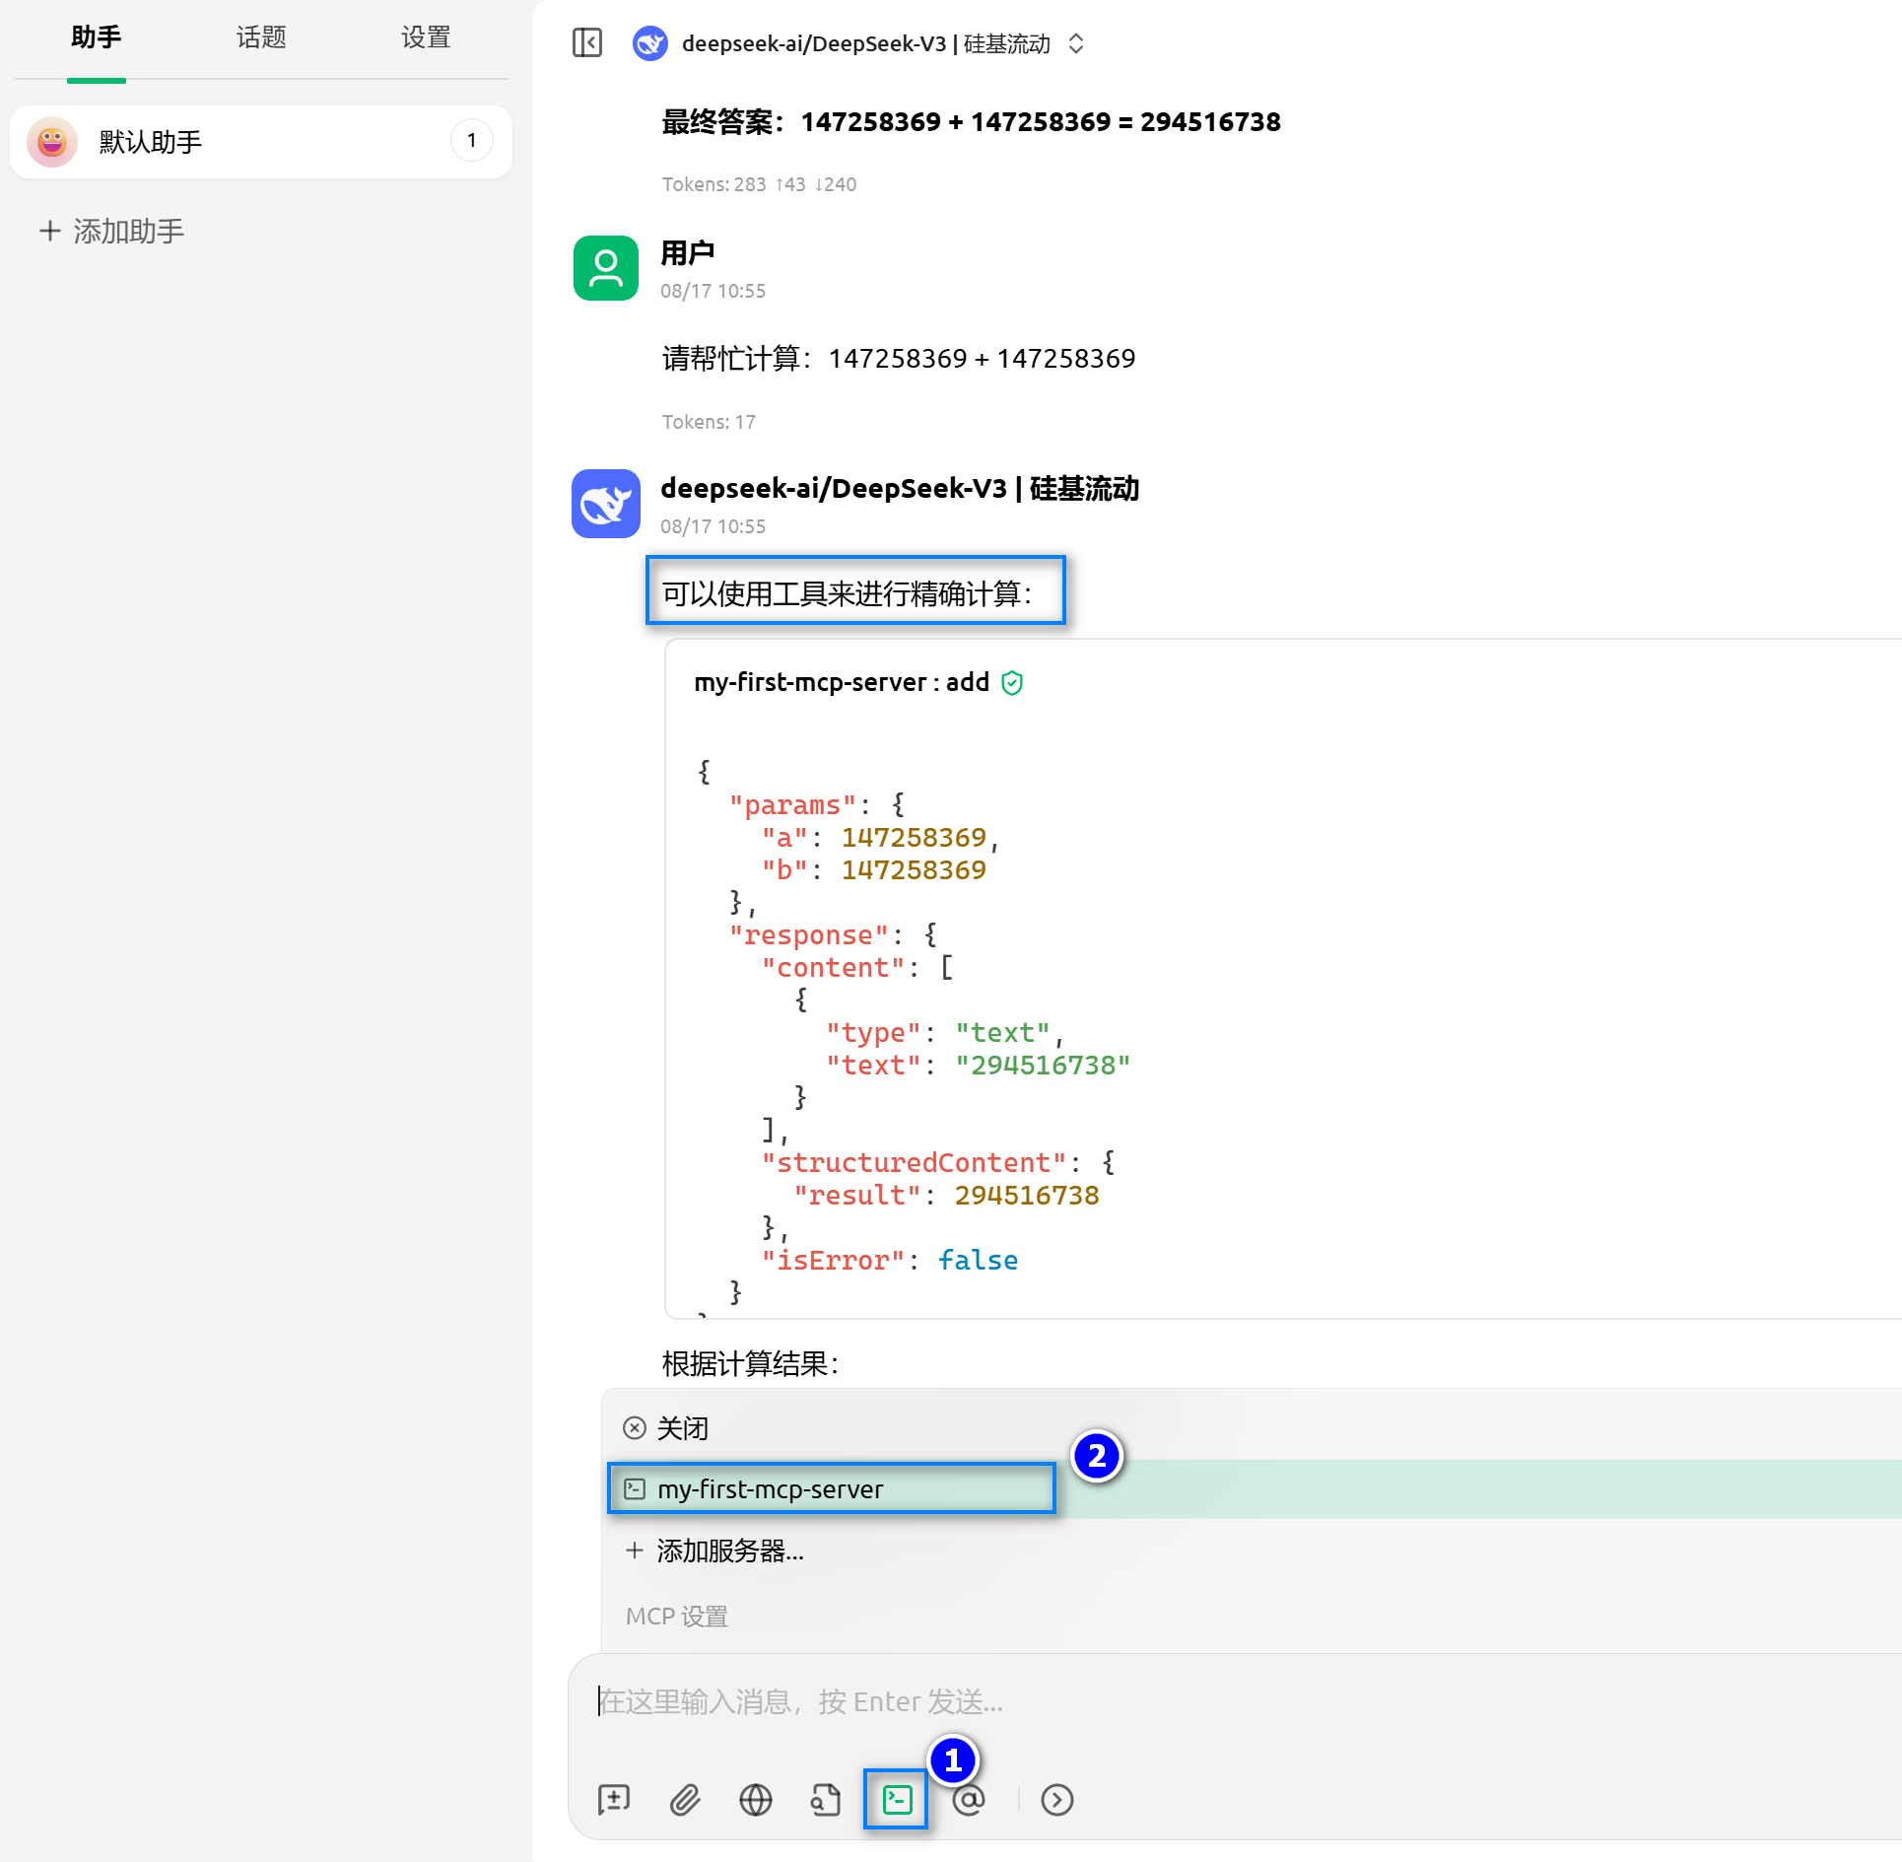Click the "structuredContent" JSON key
This screenshot has width=1902, height=1862.
tap(914, 1162)
